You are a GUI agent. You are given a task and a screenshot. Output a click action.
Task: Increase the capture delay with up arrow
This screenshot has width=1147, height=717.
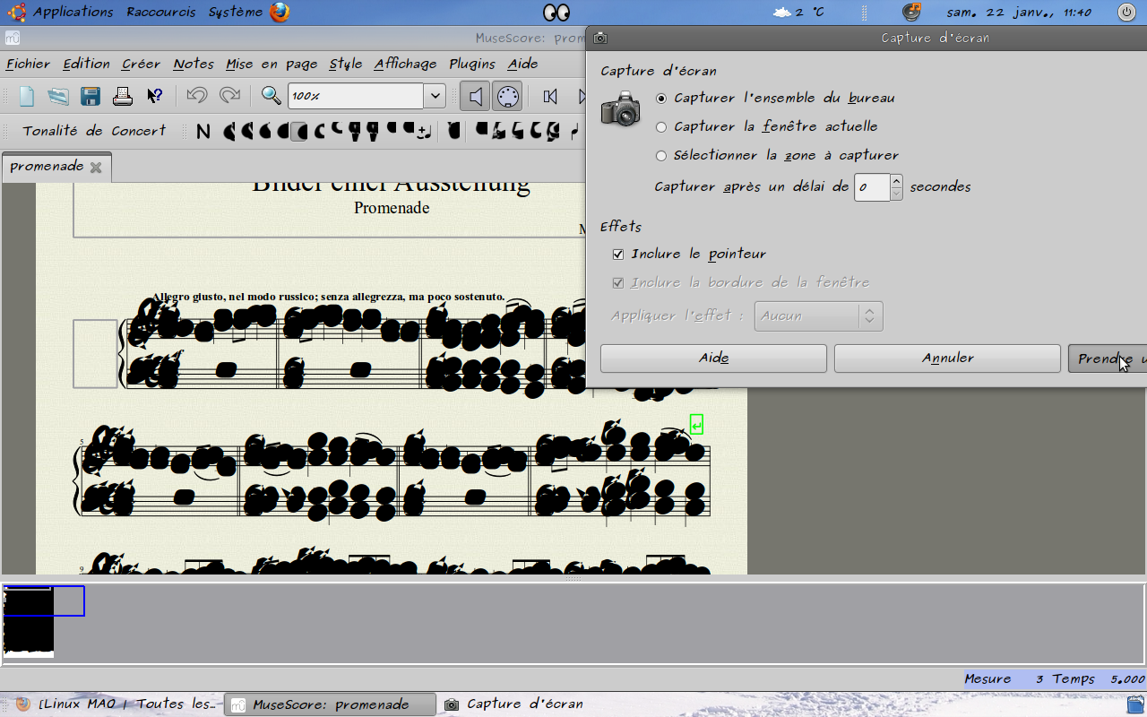[x=896, y=180]
